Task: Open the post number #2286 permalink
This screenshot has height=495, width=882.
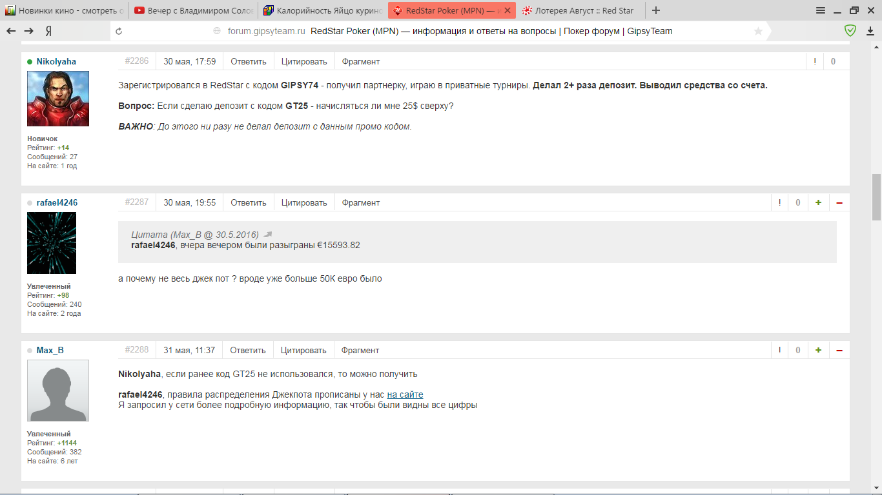Action: click(x=137, y=61)
